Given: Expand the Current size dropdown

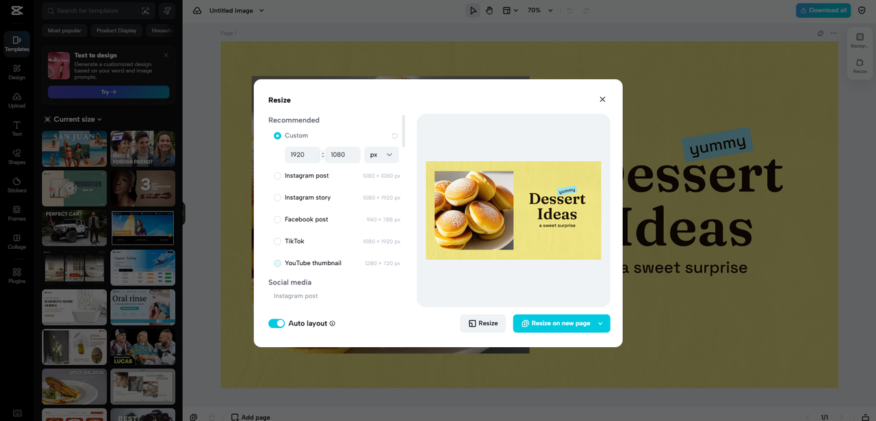Looking at the screenshot, I should coord(73,119).
